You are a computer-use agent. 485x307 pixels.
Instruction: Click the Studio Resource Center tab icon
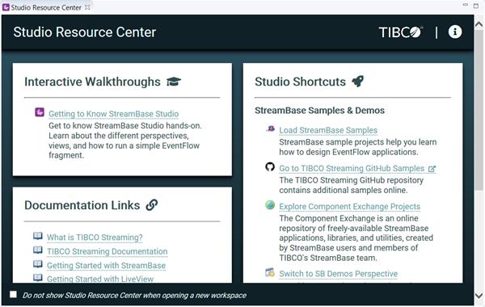click(6, 7)
